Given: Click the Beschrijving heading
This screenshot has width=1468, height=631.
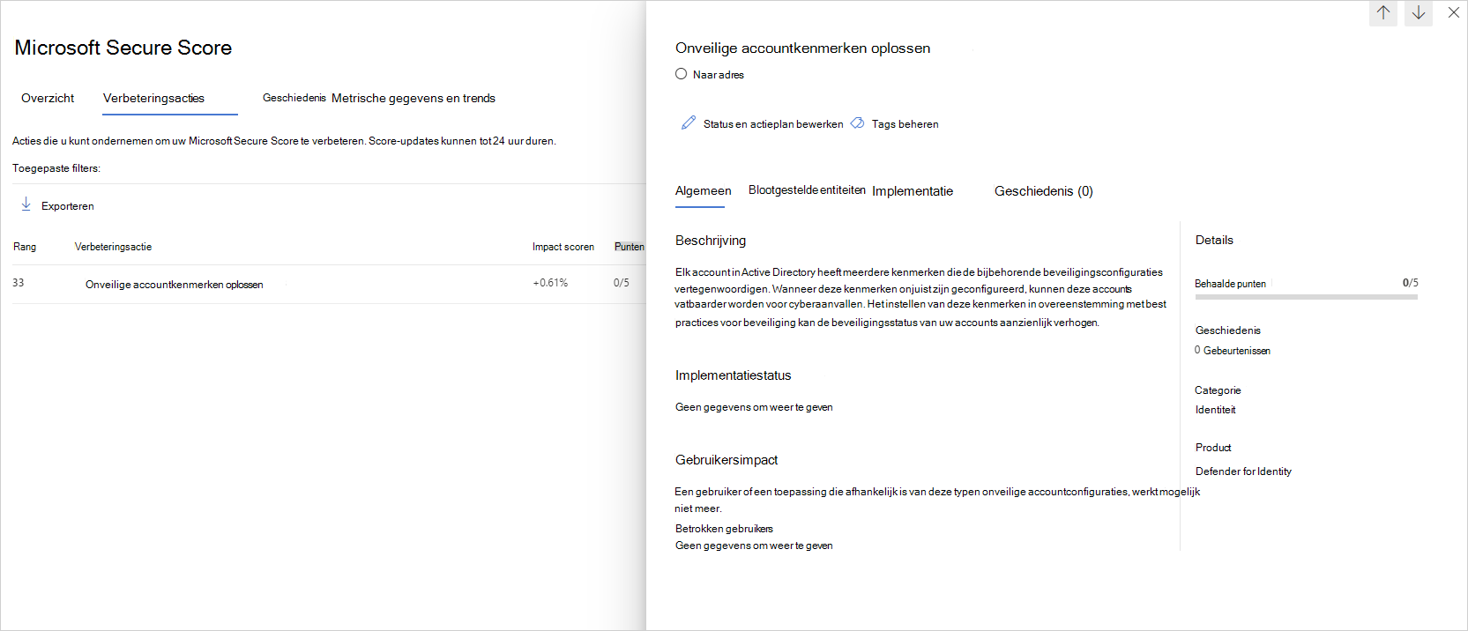Looking at the screenshot, I should [711, 241].
